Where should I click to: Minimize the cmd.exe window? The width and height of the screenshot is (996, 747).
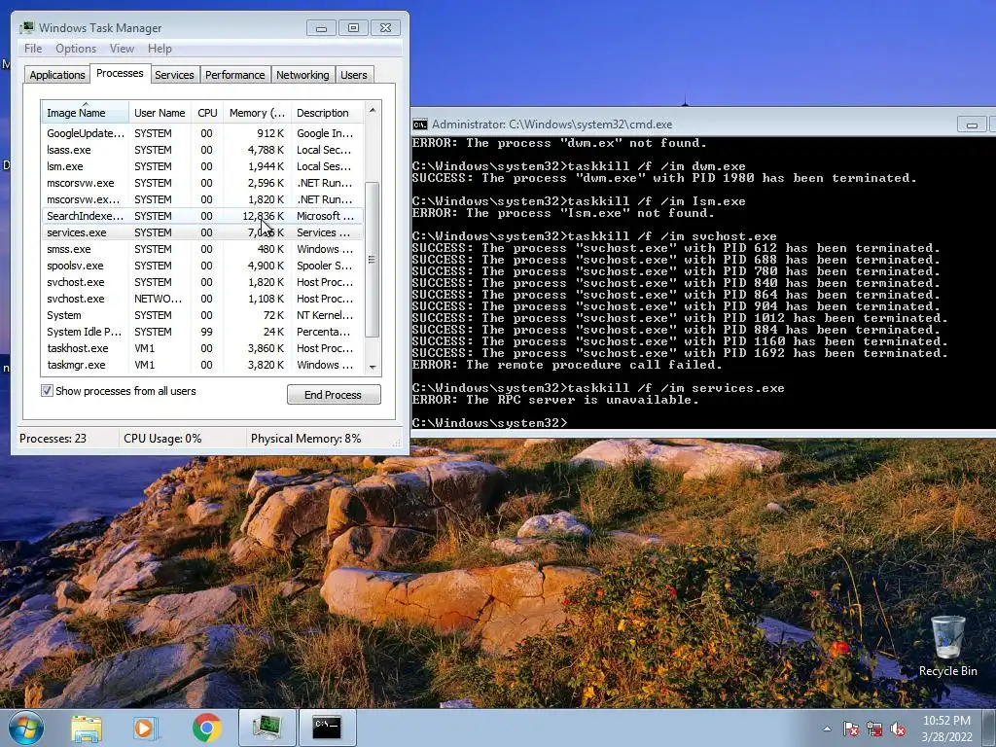tap(972, 124)
